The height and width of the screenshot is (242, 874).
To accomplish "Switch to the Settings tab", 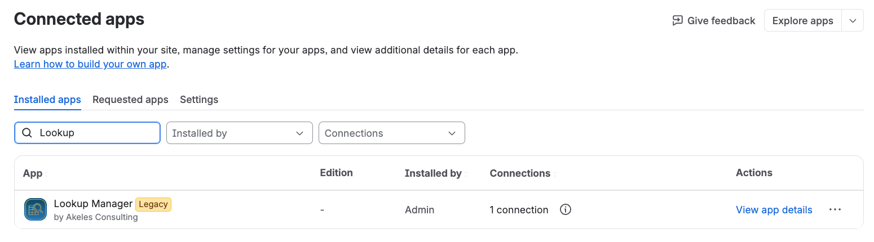I will click(199, 100).
